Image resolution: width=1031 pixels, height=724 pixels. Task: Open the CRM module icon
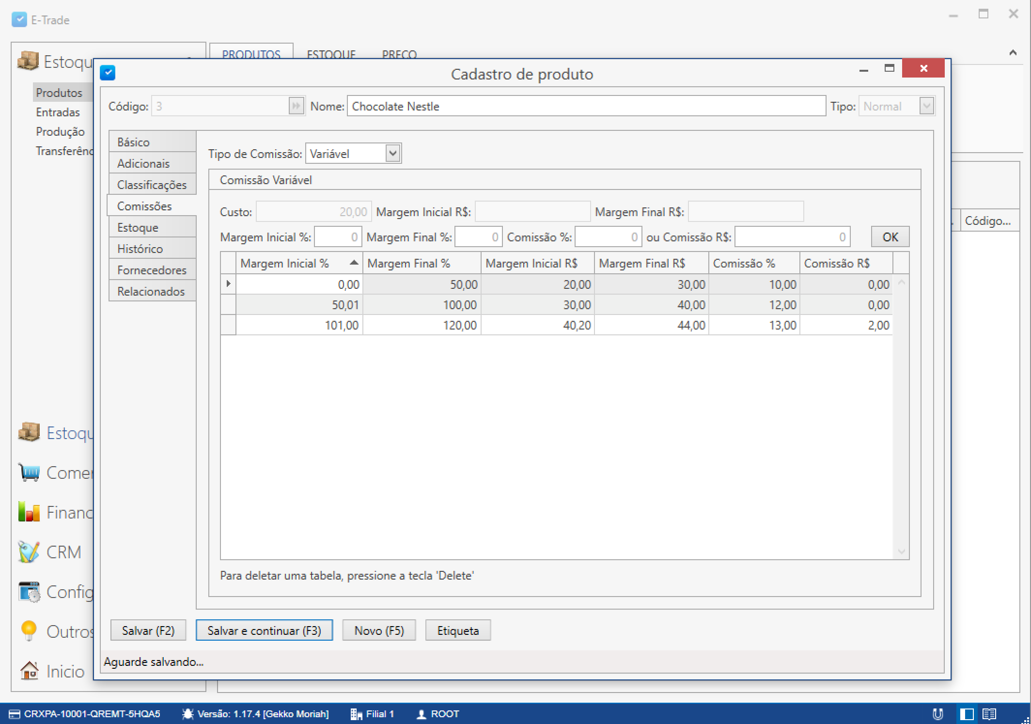tap(29, 552)
